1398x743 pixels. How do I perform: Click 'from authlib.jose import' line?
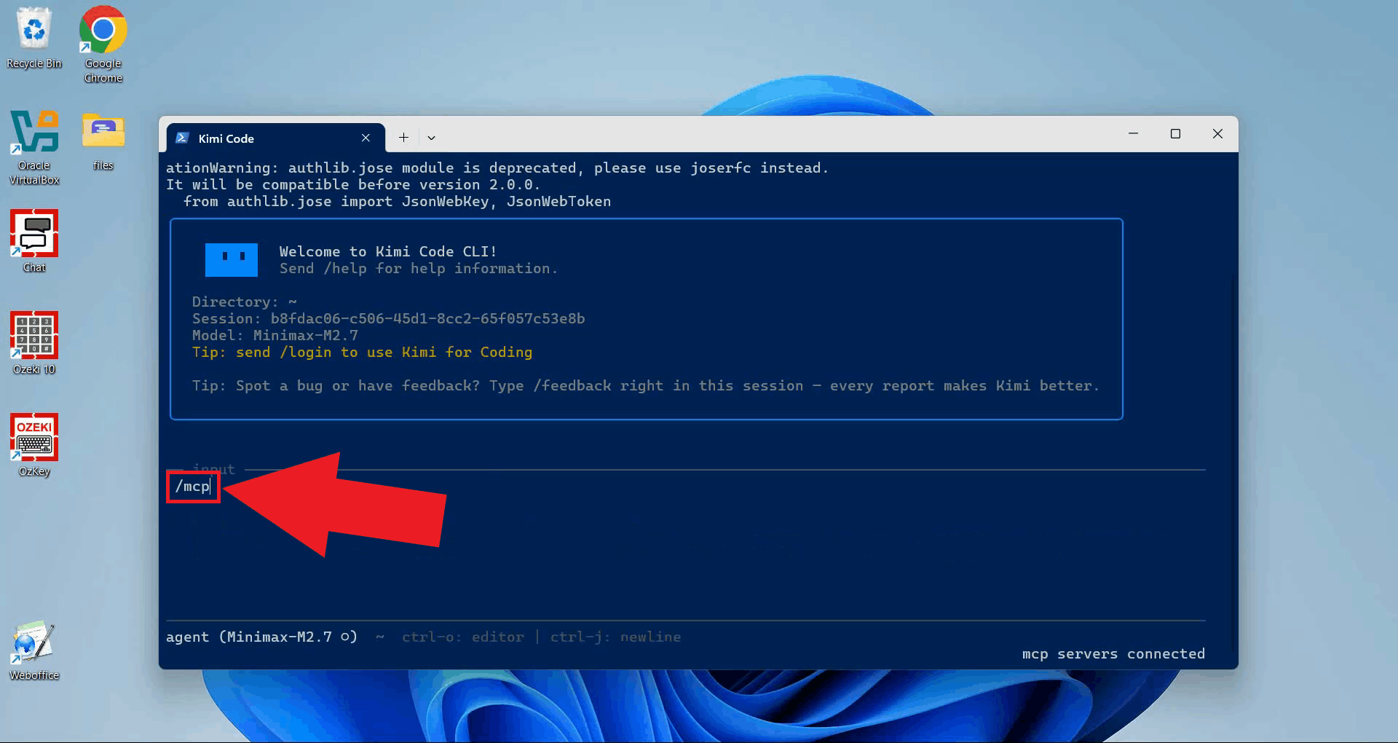click(398, 201)
